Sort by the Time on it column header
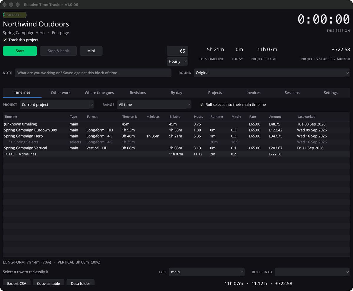353x291 pixels. tap(133, 117)
